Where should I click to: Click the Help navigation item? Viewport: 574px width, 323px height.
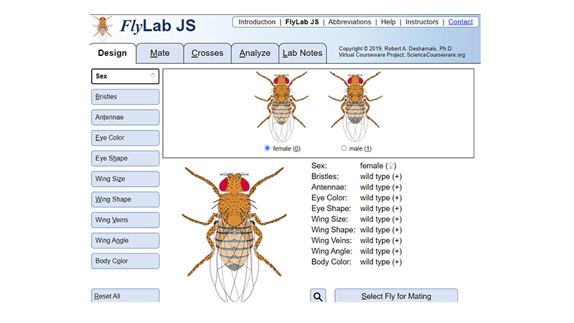(x=388, y=22)
